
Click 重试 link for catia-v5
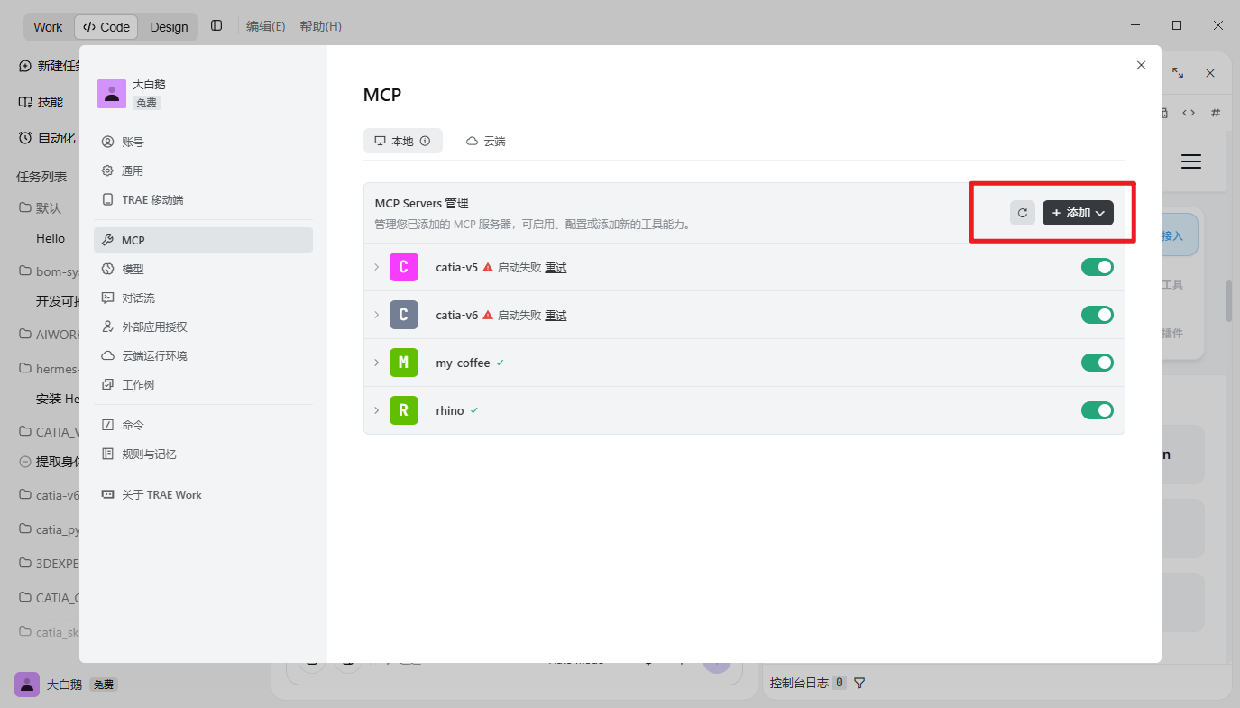coord(556,268)
